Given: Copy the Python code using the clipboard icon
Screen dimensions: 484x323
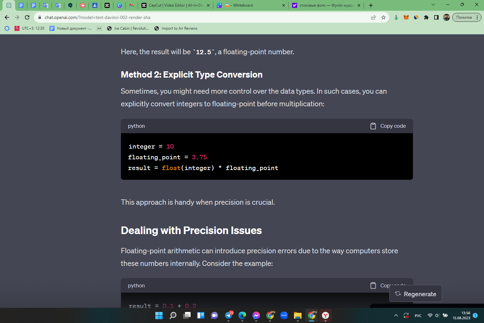Looking at the screenshot, I should [x=373, y=126].
